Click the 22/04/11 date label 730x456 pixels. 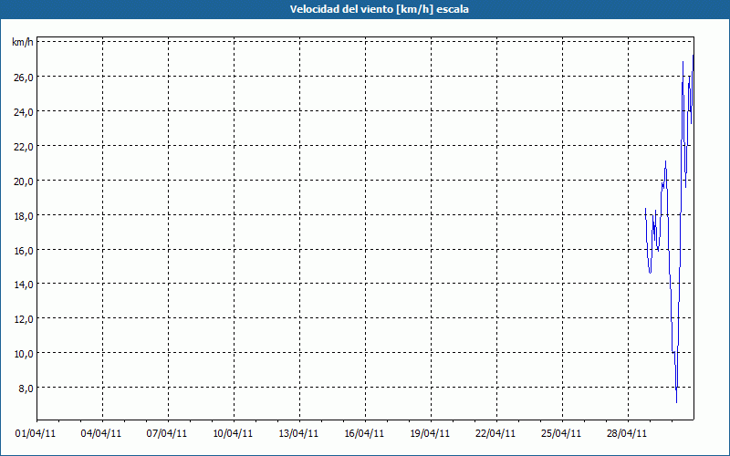tap(495, 433)
